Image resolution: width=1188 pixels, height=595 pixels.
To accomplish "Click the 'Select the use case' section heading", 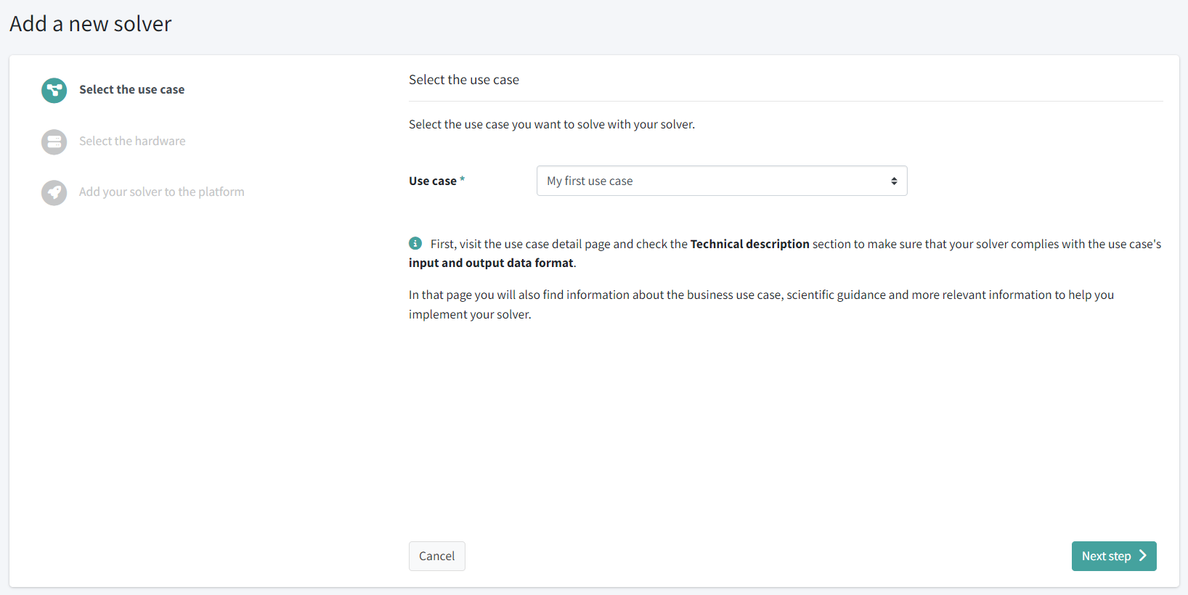I will click(x=463, y=80).
